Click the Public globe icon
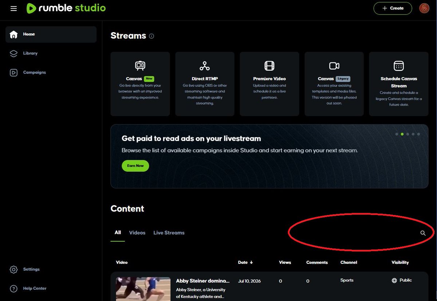 point(394,281)
